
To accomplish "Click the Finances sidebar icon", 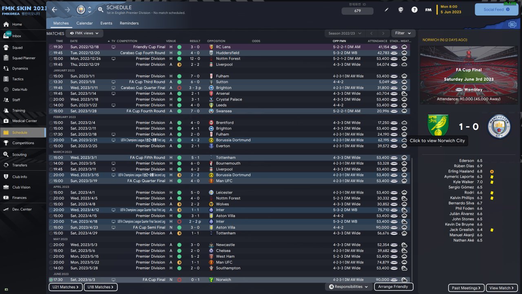I will pos(6,198).
